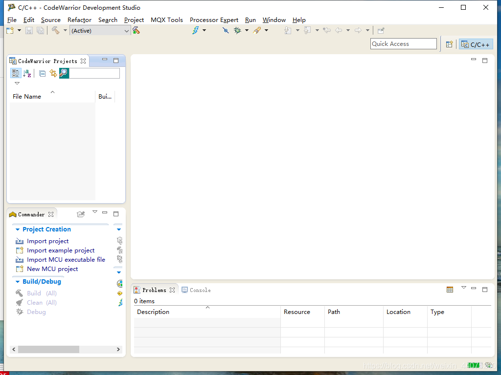Image resolution: width=501 pixels, height=375 pixels.
Task: Click the Build (All) link
Action: click(42, 293)
